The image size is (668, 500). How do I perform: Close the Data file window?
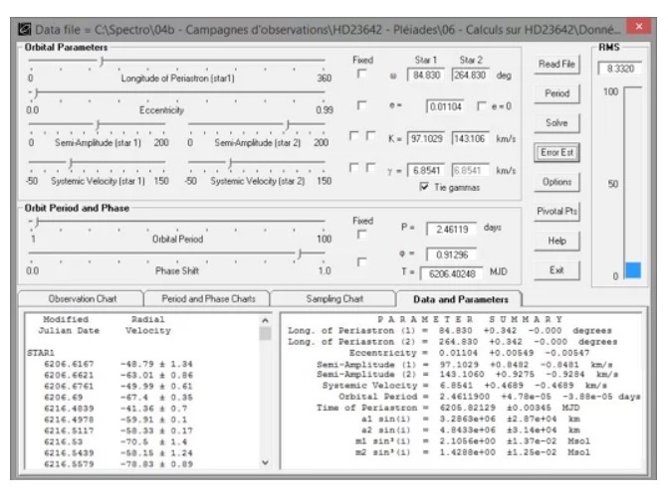638,27
